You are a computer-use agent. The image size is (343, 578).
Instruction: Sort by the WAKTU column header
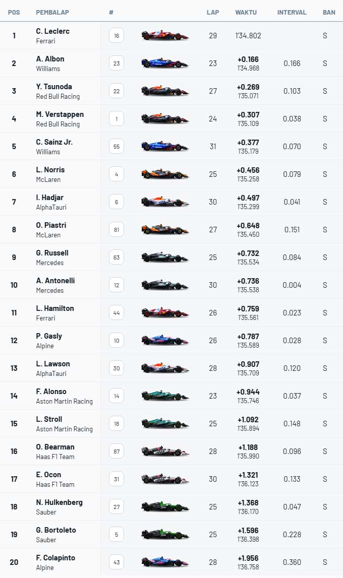(246, 13)
